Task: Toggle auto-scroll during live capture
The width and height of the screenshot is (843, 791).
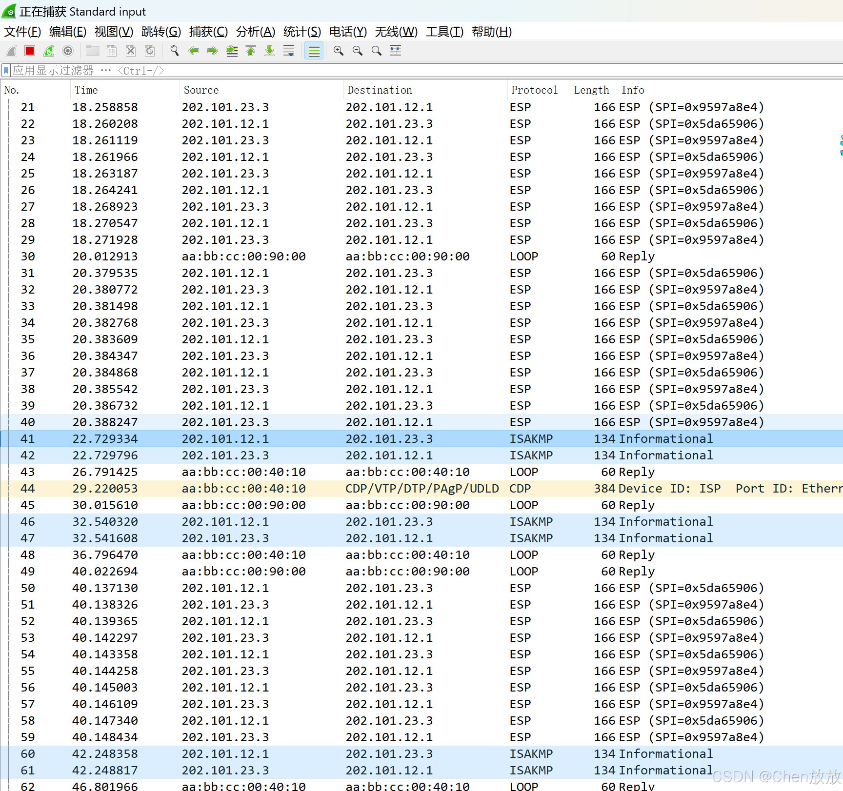Action: coord(288,51)
